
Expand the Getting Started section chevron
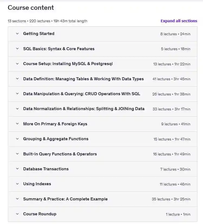pos(17,34)
